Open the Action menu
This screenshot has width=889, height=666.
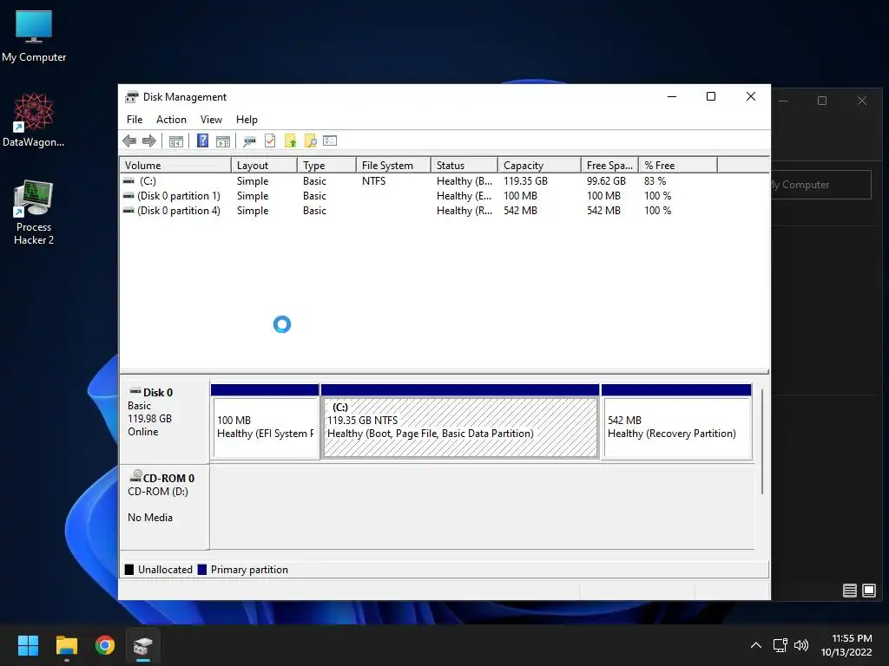click(x=171, y=120)
